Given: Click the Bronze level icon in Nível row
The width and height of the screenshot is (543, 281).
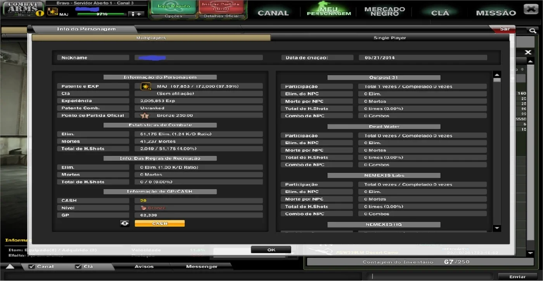Looking at the screenshot, I should [x=144, y=208].
